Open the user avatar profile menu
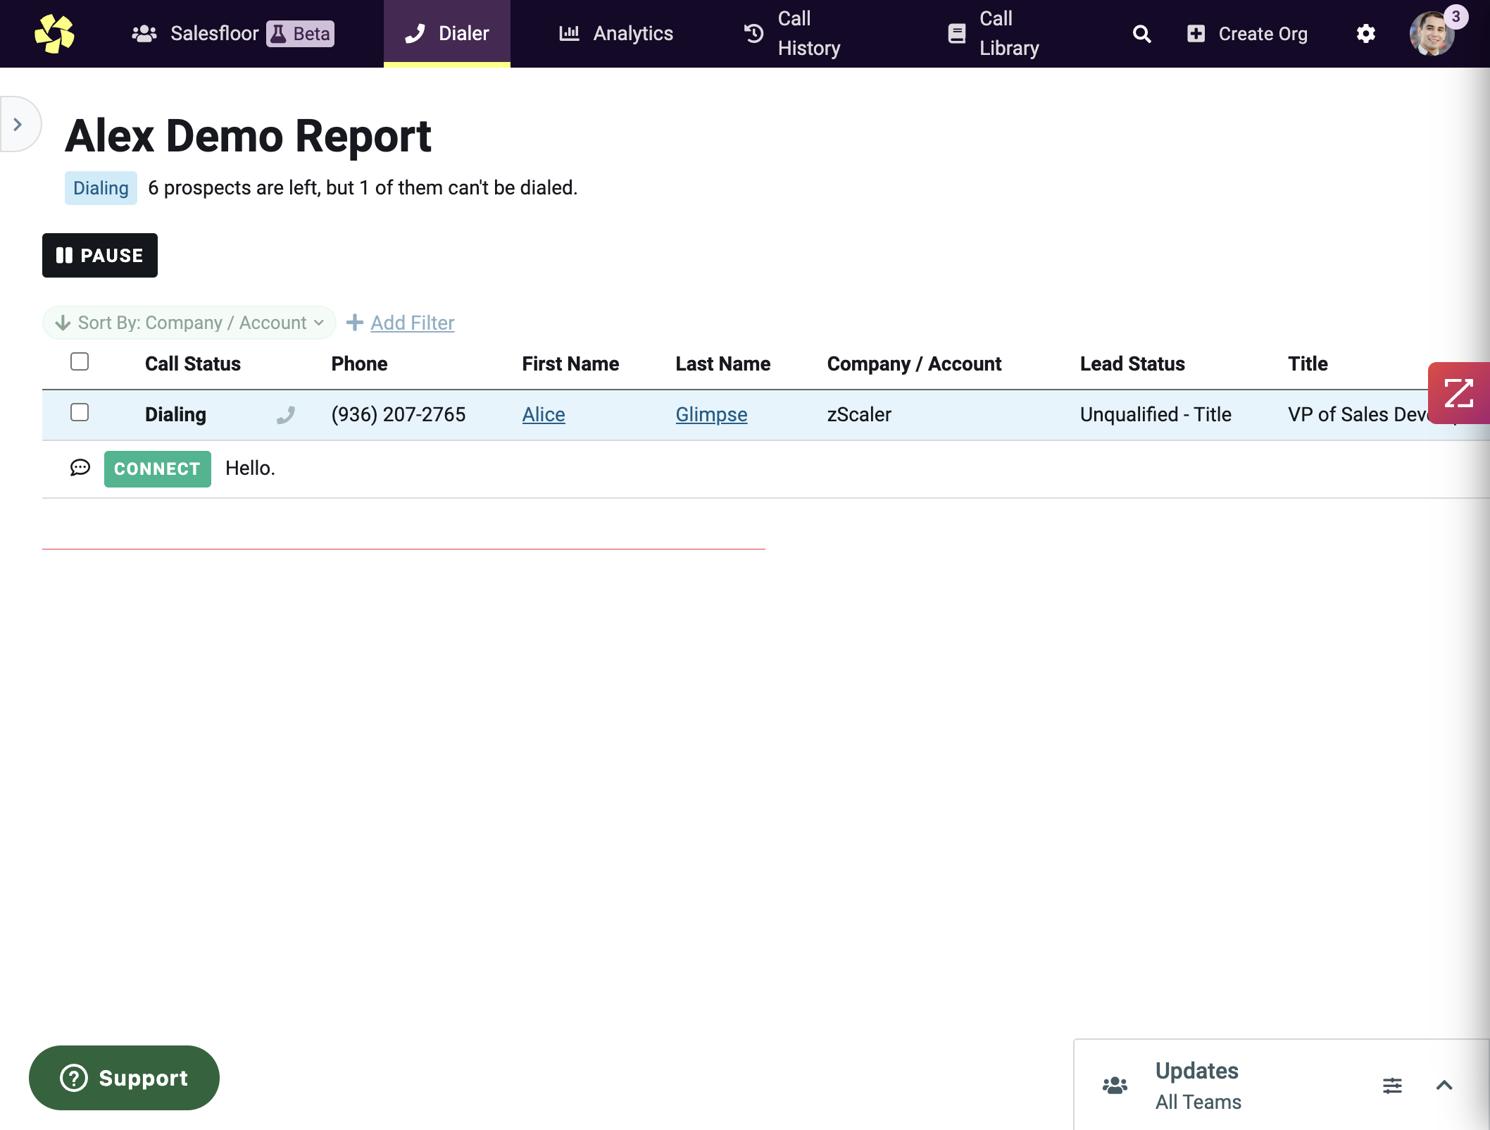Screen dimensions: 1490x1130 click(x=1431, y=34)
